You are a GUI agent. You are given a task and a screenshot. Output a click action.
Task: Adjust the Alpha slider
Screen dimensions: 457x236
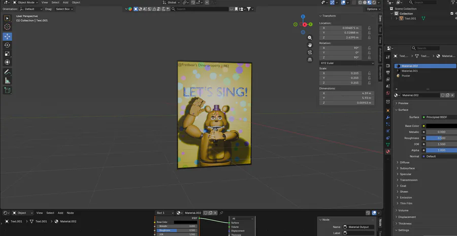click(441, 150)
